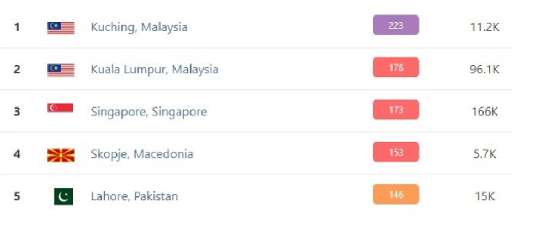This screenshot has height=240, width=541.
Task: Click the Malaysia flag beside Kuala Lumpur
Action: coord(61,70)
